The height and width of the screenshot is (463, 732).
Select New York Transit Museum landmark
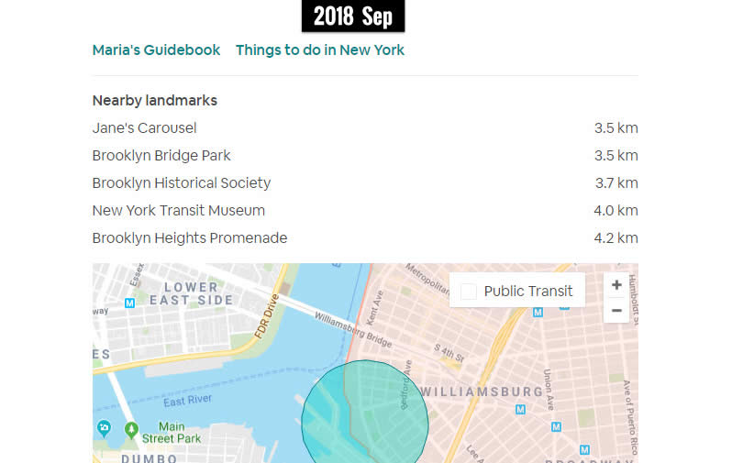(x=178, y=210)
